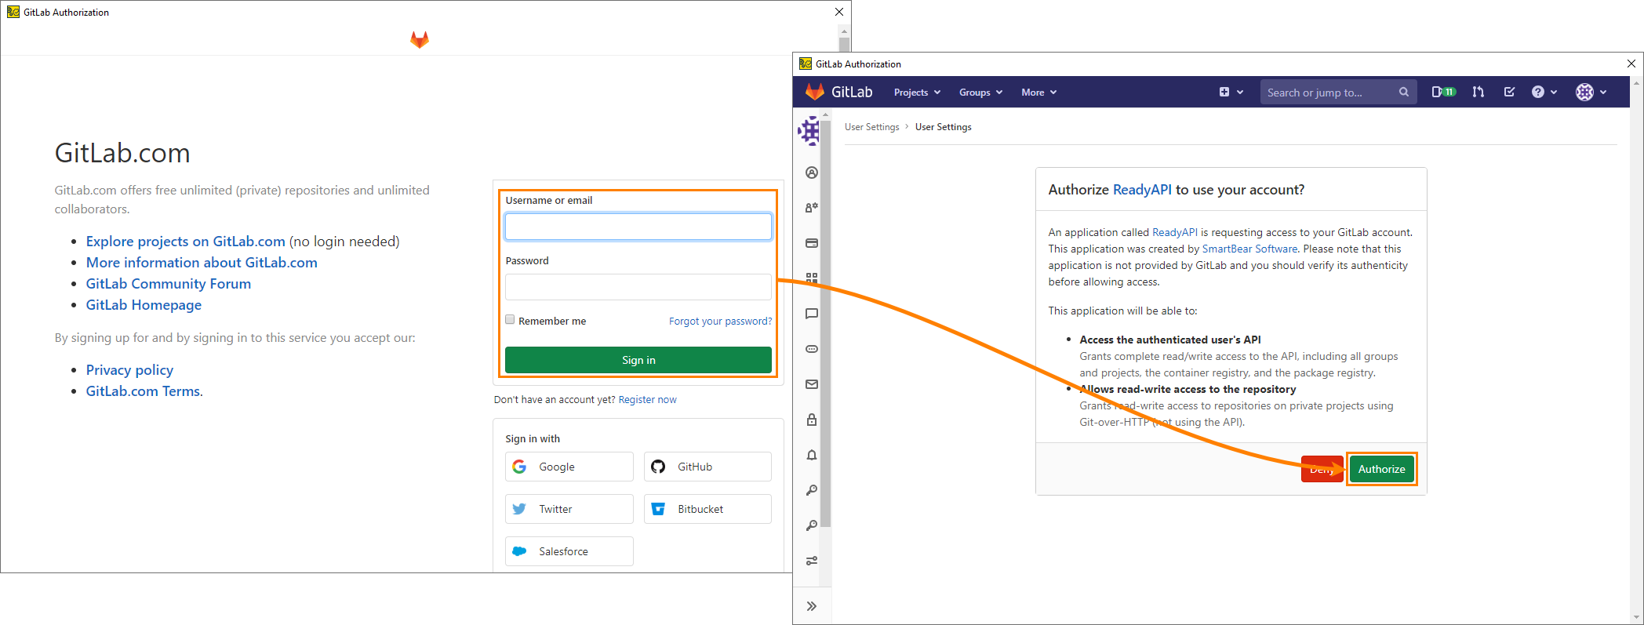Click the Forgot your password? link
The width and height of the screenshot is (1644, 625).
(720, 322)
